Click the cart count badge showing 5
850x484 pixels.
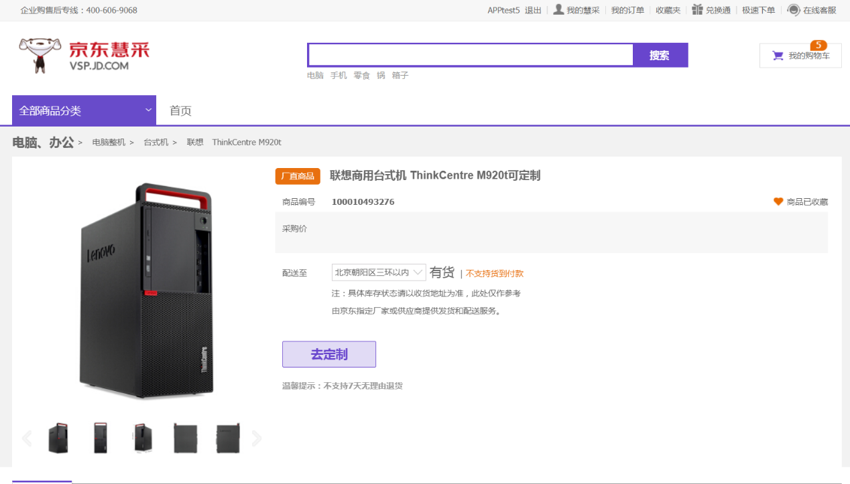click(x=818, y=46)
